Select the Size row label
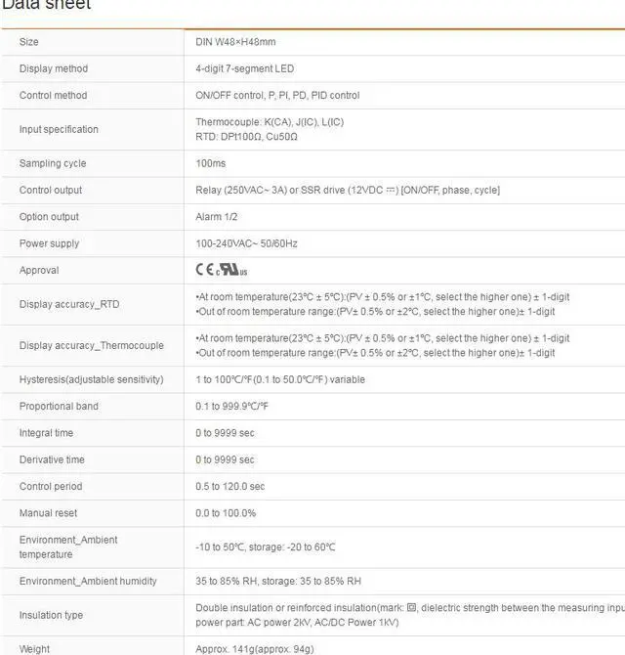 click(x=29, y=42)
